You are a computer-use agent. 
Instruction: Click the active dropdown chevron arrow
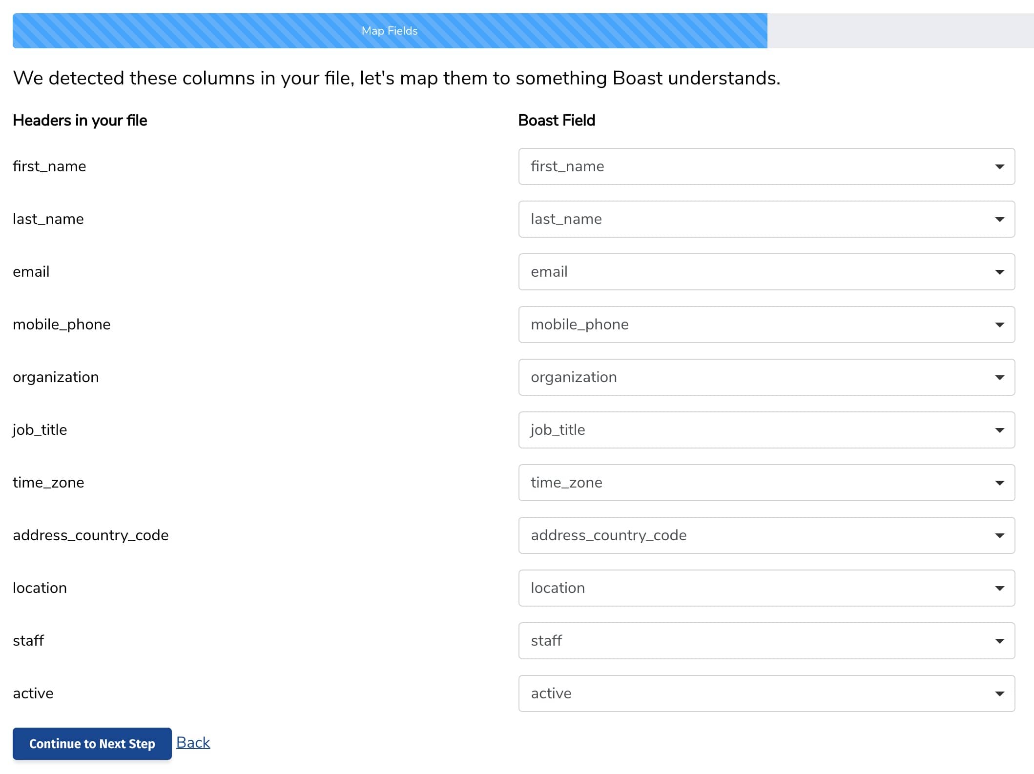pos(999,693)
